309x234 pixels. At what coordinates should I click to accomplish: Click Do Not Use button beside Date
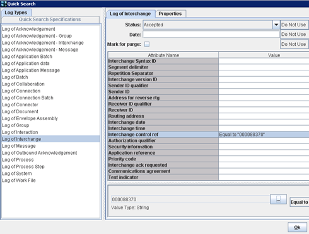[294, 35]
